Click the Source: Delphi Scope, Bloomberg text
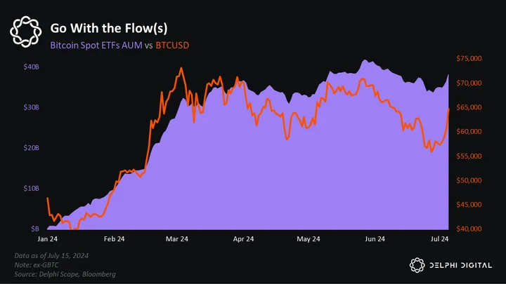 point(65,274)
